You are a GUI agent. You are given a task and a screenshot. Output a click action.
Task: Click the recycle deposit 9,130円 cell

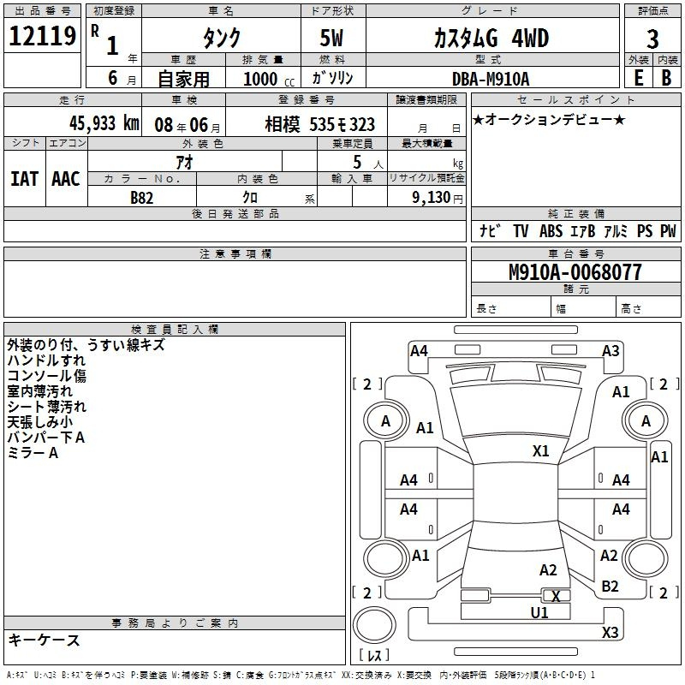coord(426,198)
